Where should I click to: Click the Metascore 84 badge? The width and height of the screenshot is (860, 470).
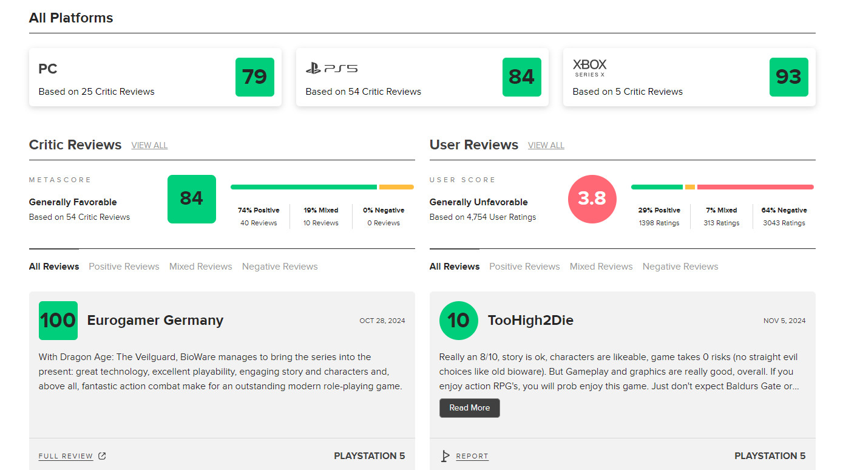[192, 199]
